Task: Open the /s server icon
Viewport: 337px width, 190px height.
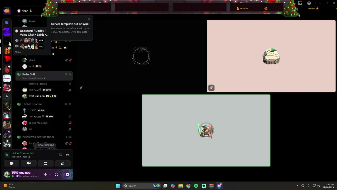Action: [7, 97]
